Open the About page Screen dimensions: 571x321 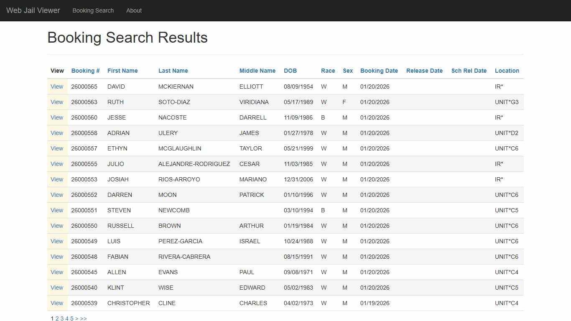tap(134, 10)
